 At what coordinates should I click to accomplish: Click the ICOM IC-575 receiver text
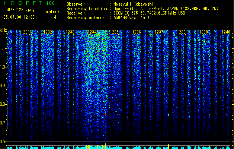point(150,13)
